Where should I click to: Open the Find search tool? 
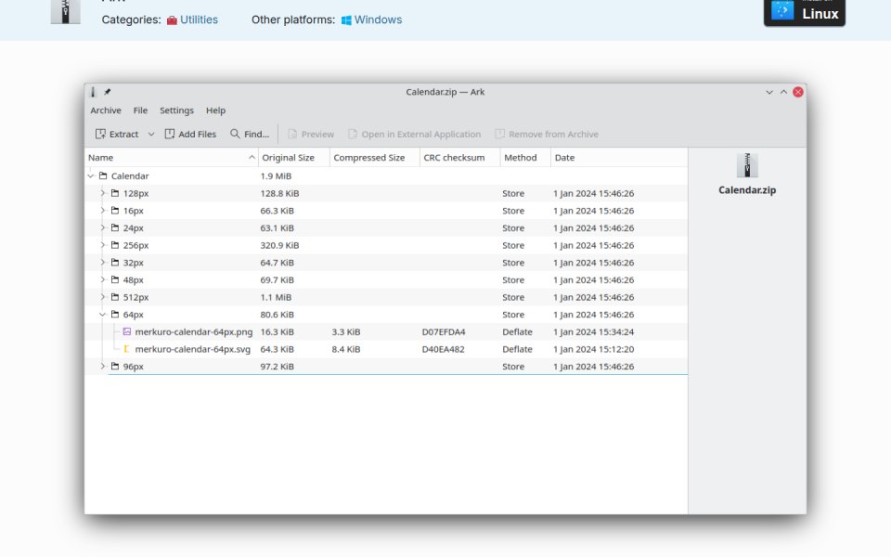click(x=250, y=134)
